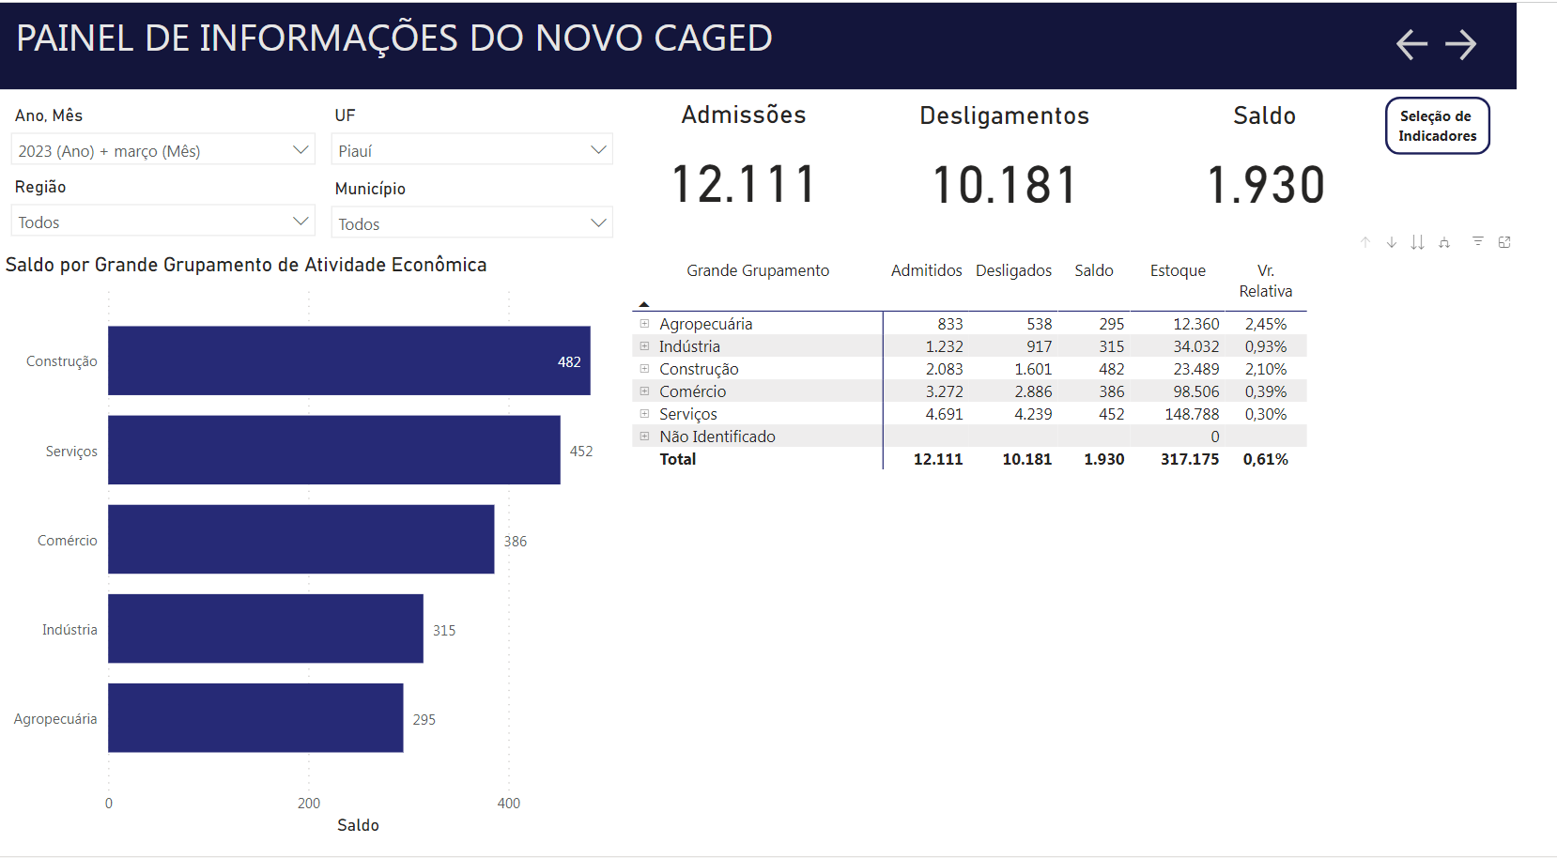
Task: Click Estoque total value 317.175
Action: pos(1190,459)
